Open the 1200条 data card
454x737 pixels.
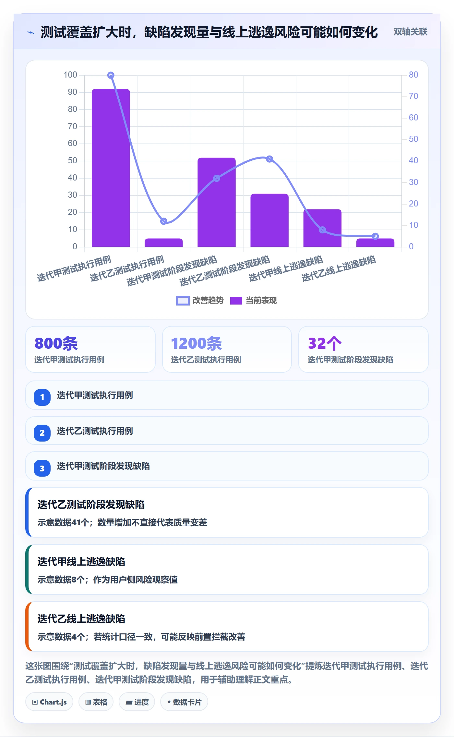coord(227,349)
